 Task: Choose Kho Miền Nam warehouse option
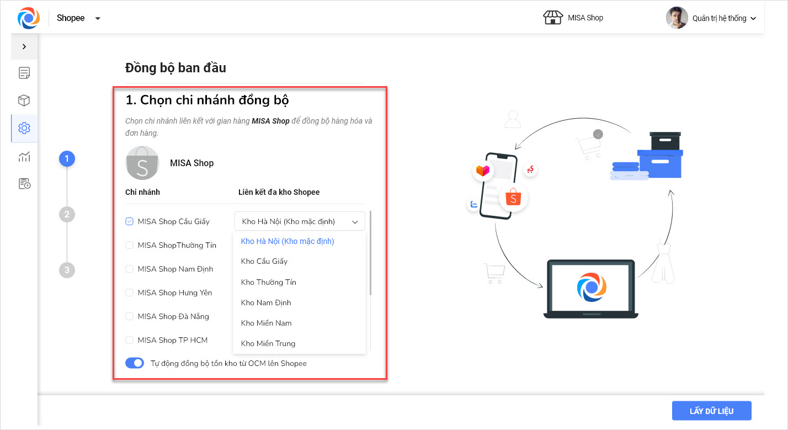(267, 323)
